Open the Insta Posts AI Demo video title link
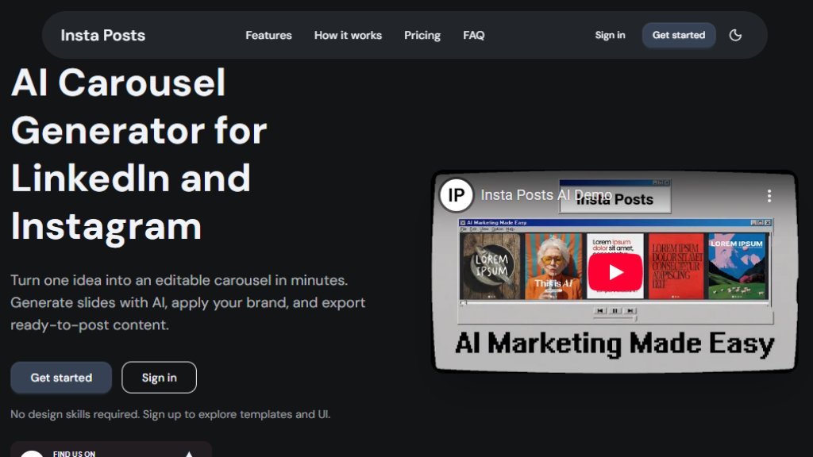This screenshot has height=457, width=813. [x=546, y=195]
